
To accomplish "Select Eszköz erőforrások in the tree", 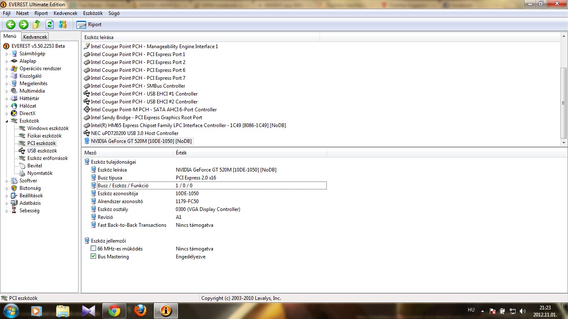I will click(47, 158).
